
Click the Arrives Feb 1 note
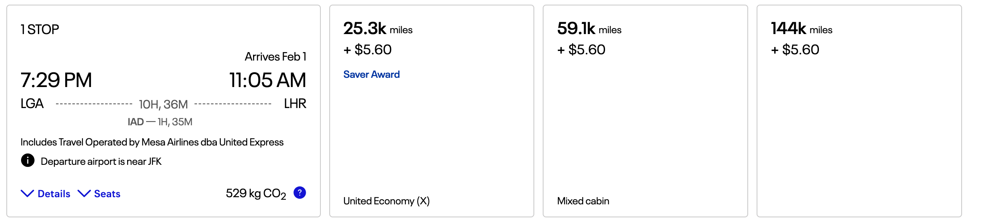click(275, 57)
